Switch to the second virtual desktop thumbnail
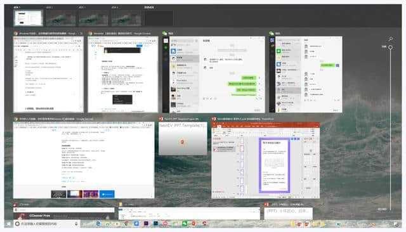 (61, 18)
